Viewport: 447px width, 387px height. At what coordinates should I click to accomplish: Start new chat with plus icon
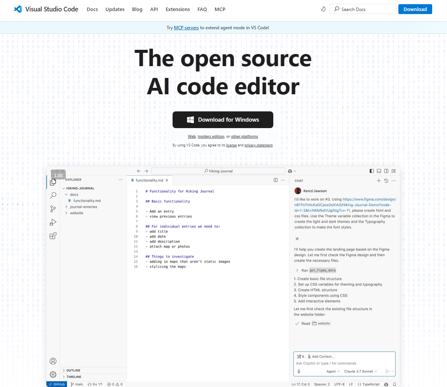click(x=379, y=181)
